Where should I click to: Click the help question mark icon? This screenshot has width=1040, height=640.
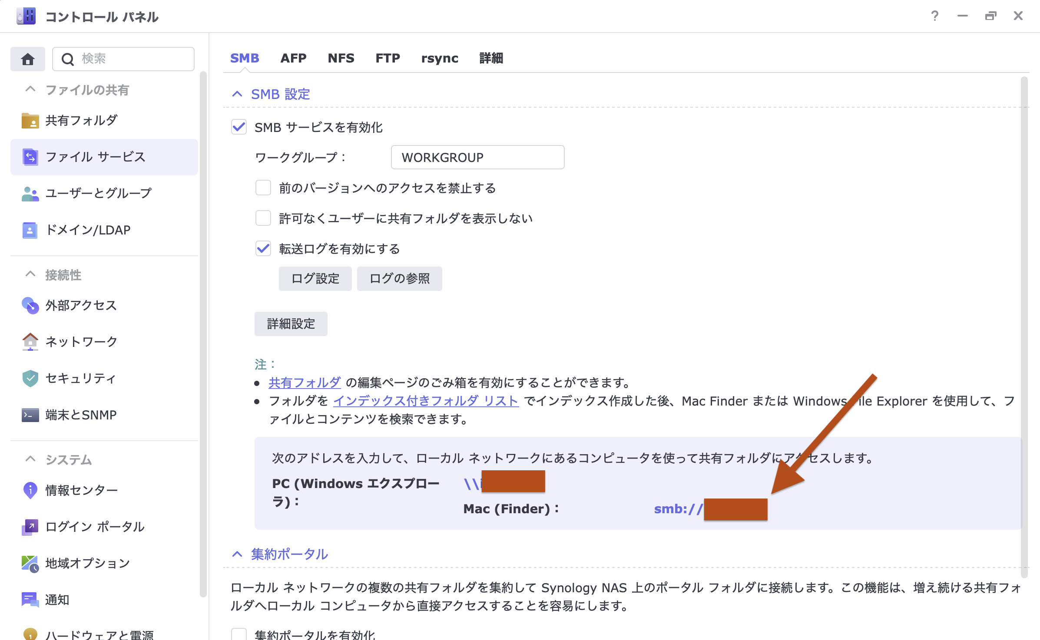coord(935,16)
